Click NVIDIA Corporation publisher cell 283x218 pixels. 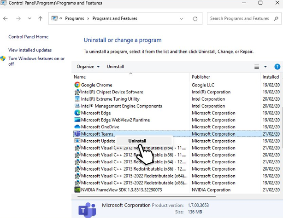click(211, 189)
